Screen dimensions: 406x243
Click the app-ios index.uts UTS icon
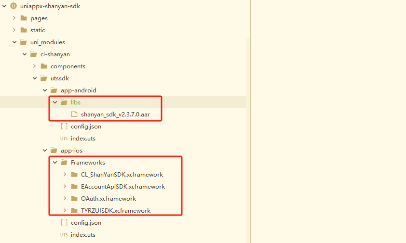point(64,234)
